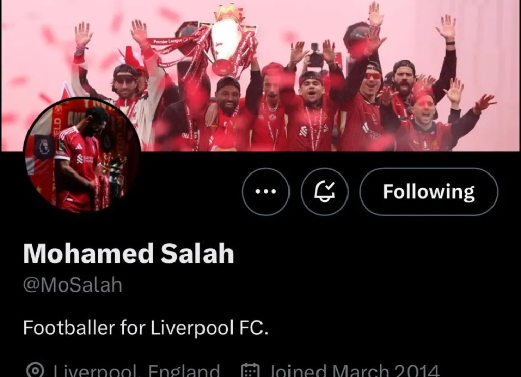
Task: Click the Following button to unfollow
Action: tap(428, 192)
